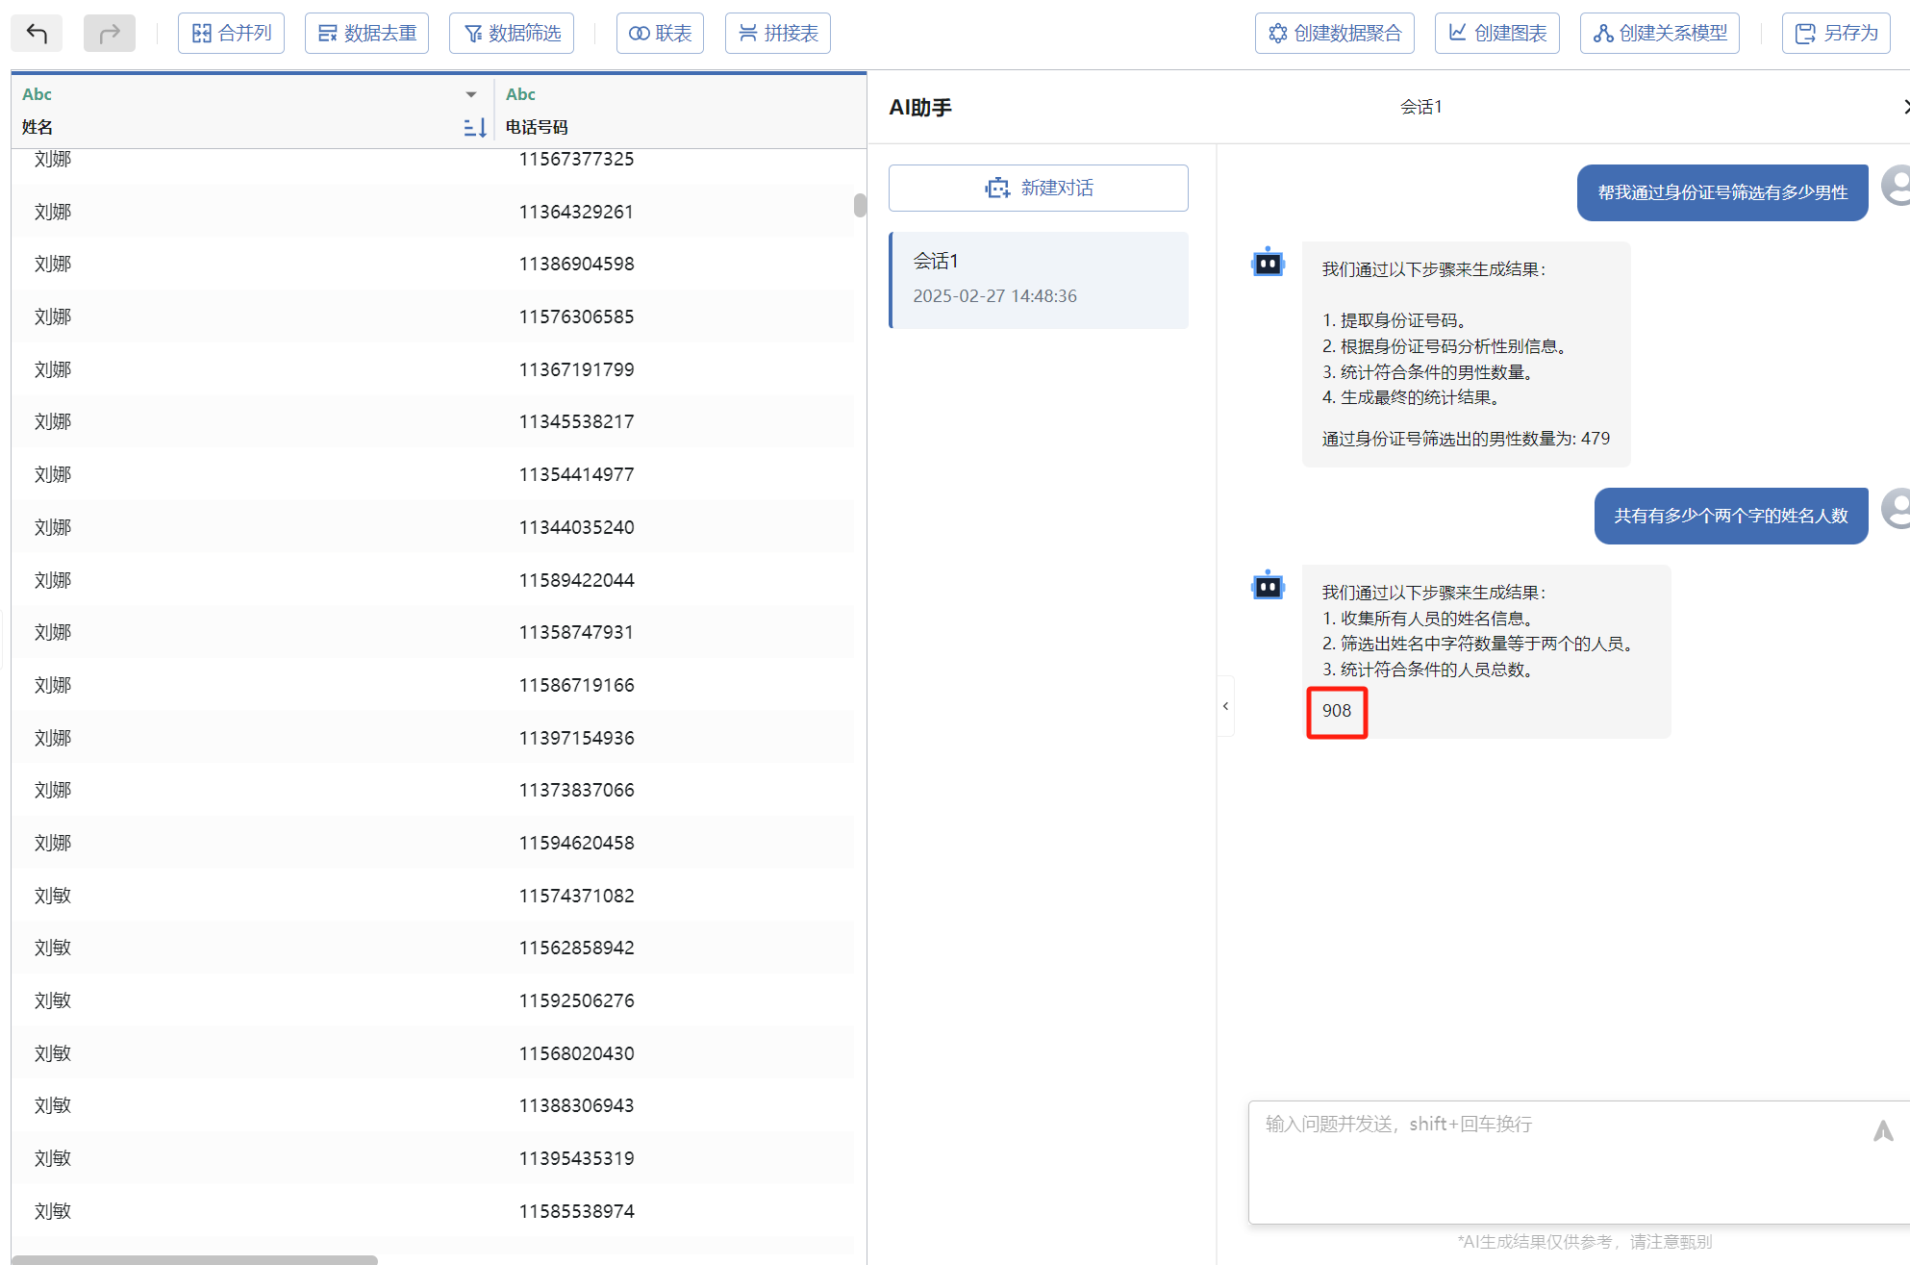The width and height of the screenshot is (1910, 1265).
Task: Click the 拼接表 append tables button
Action: point(777,34)
